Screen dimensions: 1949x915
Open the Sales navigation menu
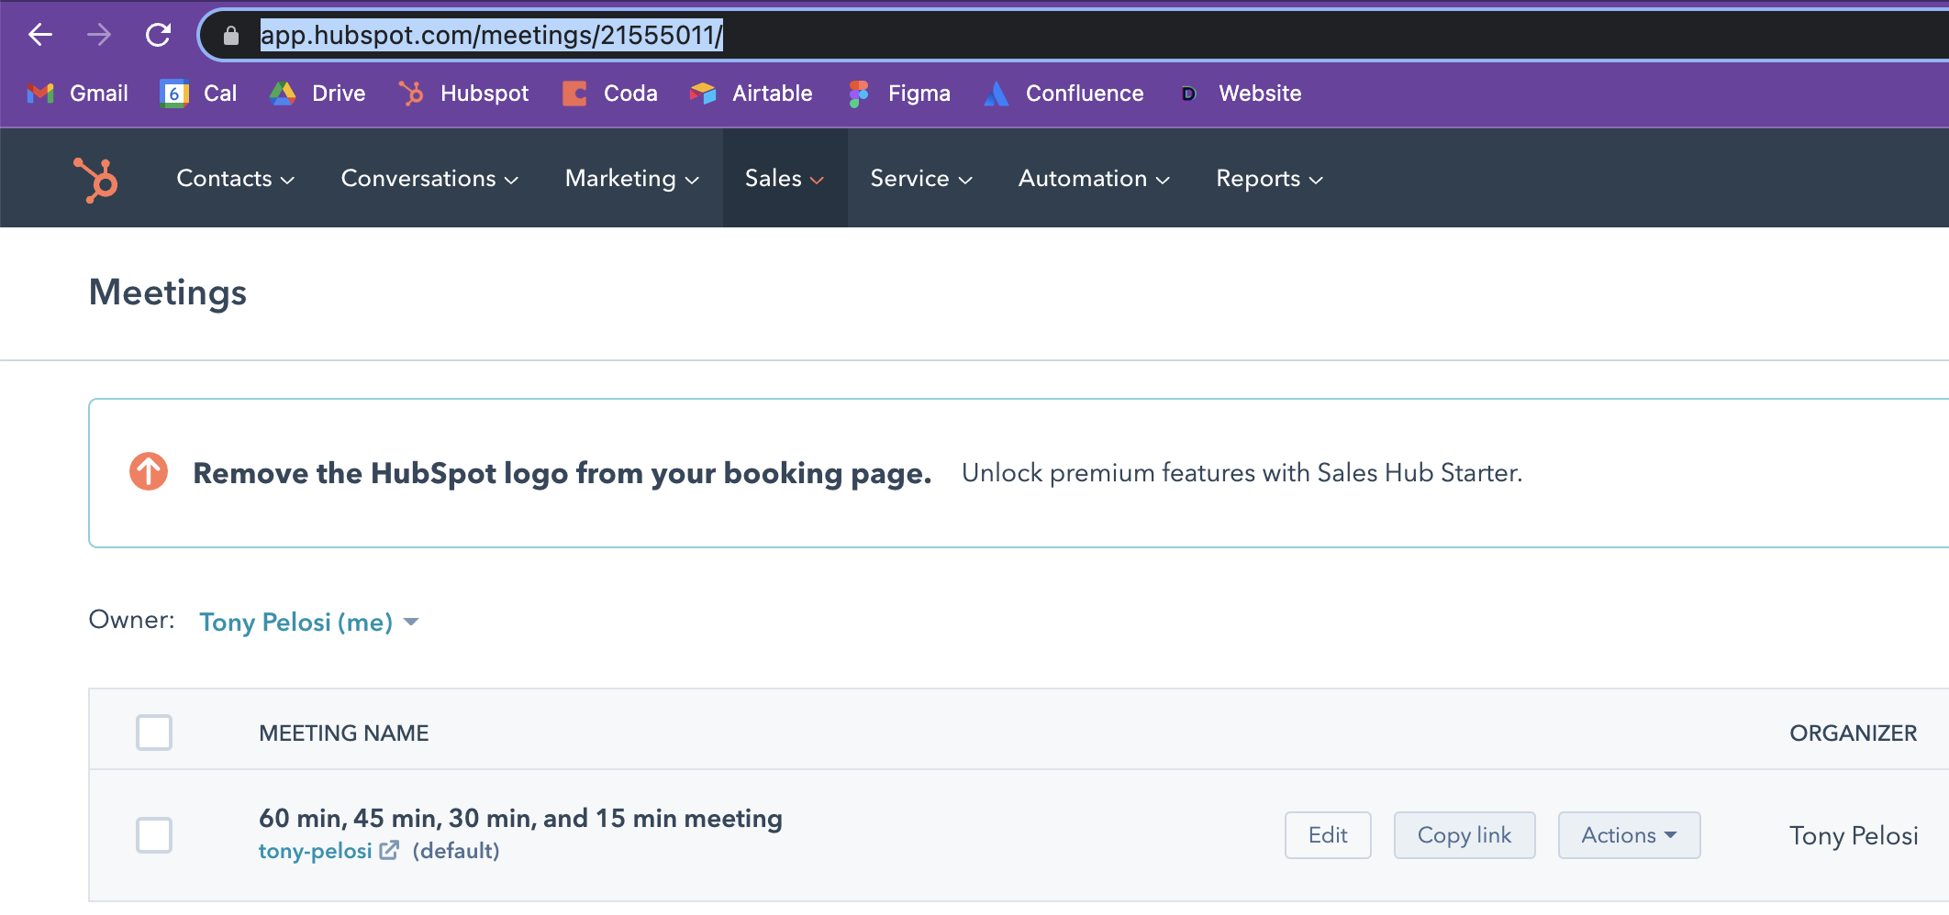point(785,179)
